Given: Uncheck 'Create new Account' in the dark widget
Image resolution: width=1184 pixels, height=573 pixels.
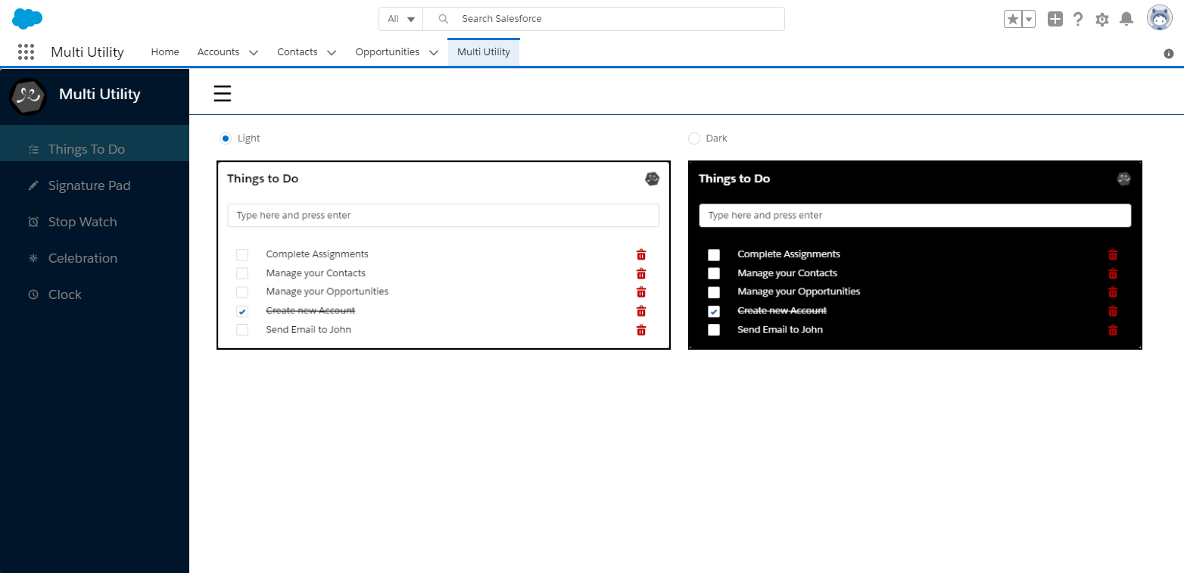Looking at the screenshot, I should (714, 311).
